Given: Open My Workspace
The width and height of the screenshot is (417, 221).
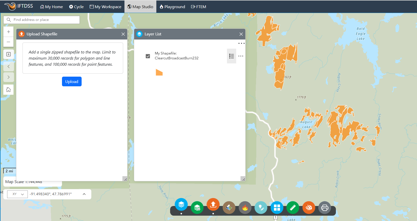Looking at the screenshot, I should coord(105,7).
